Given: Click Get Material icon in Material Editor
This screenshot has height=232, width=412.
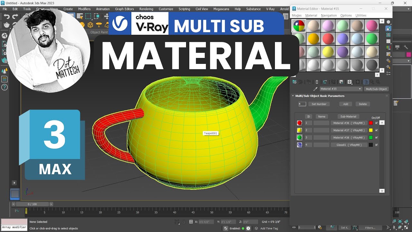Looking at the screenshot, I should tap(295, 82).
